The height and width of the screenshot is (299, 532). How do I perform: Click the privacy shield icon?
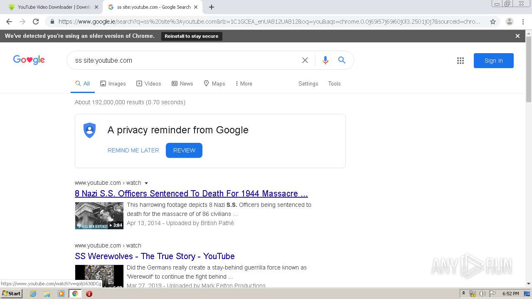[x=89, y=130]
